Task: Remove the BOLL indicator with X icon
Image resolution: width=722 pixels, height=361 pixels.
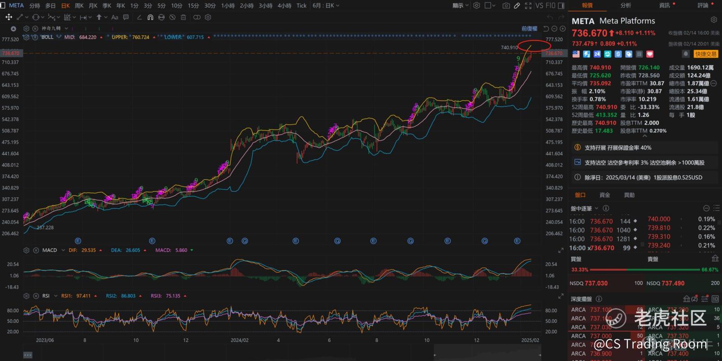Action: click(35, 37)
